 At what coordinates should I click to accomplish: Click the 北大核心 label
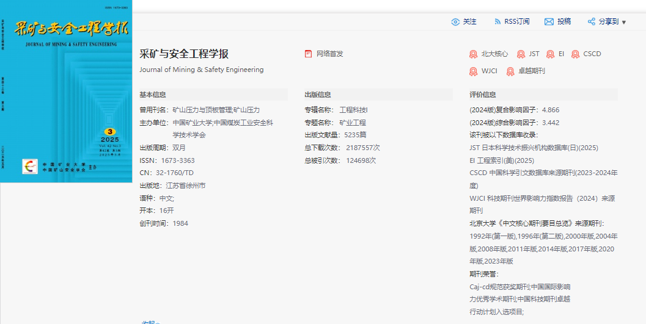(x=494, y=54)
